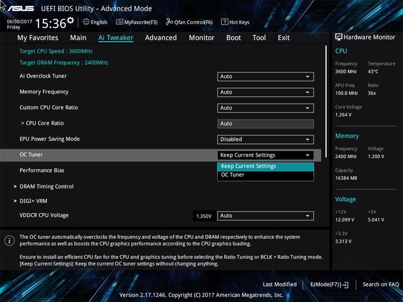Choose OC Tuner option in the list
This screenshot has width=403, height=302.
265,175
